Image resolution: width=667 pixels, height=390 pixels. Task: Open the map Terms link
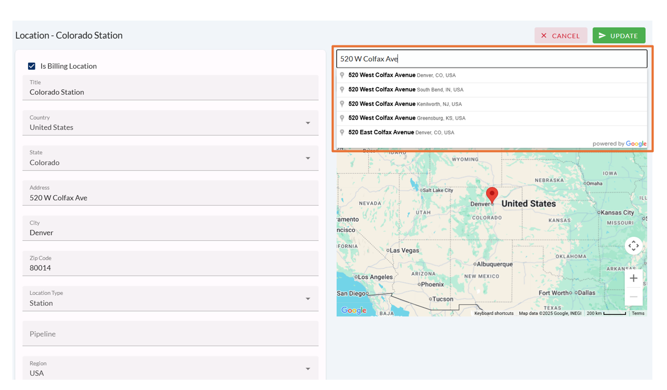(x=638, y=313)
